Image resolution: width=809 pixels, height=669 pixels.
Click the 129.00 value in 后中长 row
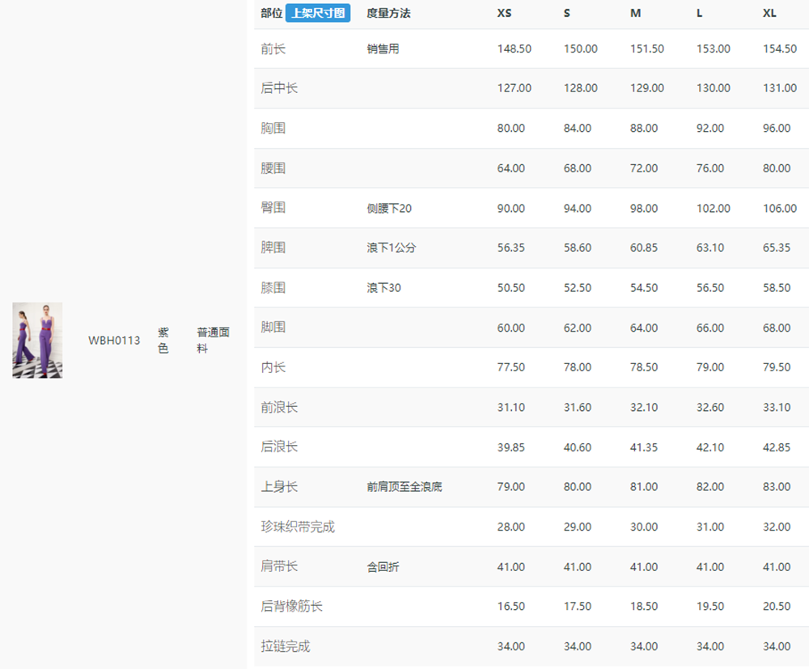click(647, 88)
